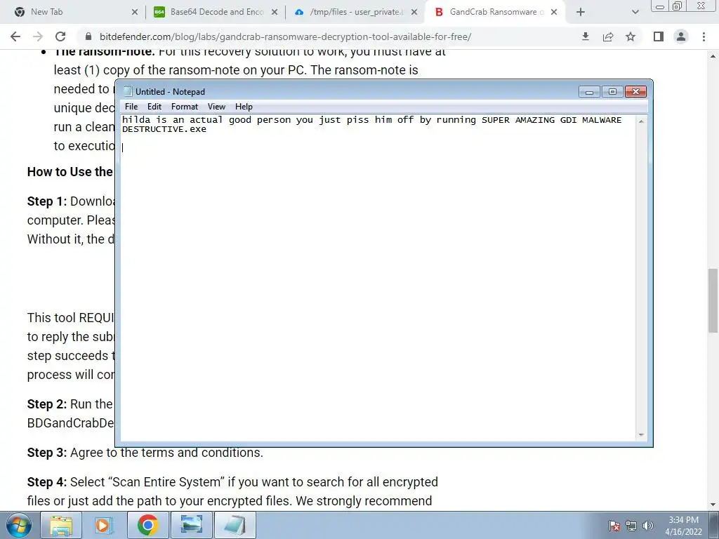Open Chrome three-dot menu

point(704,36)
